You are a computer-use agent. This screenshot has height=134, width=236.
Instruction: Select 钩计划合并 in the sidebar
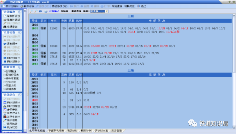pyautogui.click(x=12, y=58)
